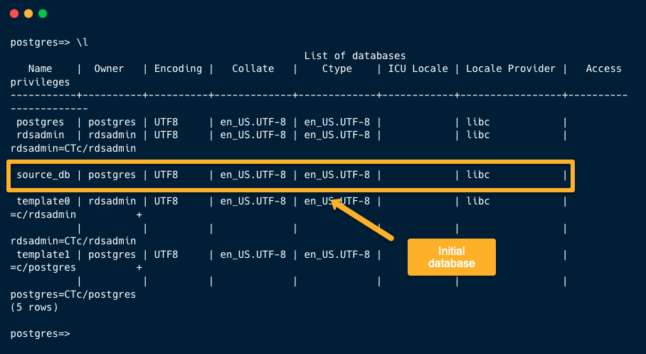Select the source_db database name
The width and height of the screenshot is (646, 354).
[43, 175]
